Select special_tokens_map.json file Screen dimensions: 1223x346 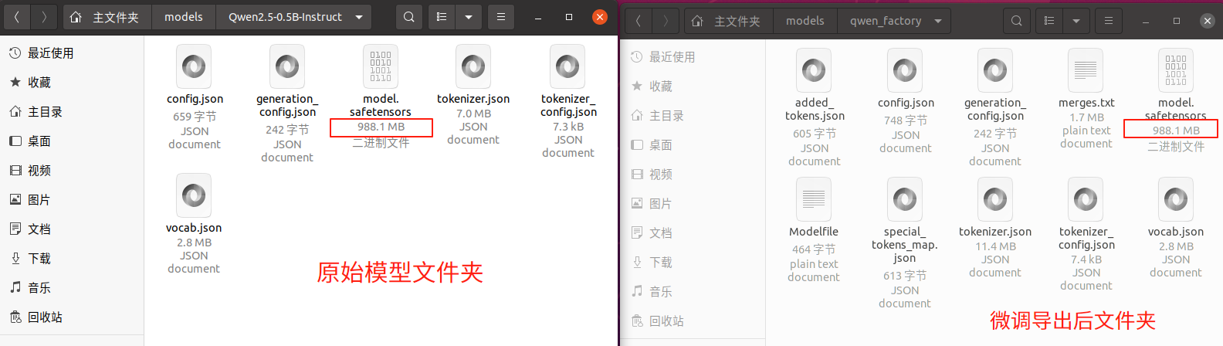tap(905, 199)
